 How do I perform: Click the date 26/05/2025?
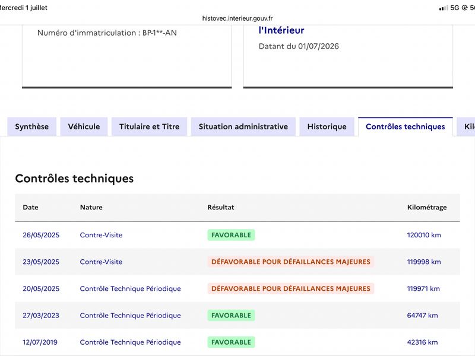(41, 235)
